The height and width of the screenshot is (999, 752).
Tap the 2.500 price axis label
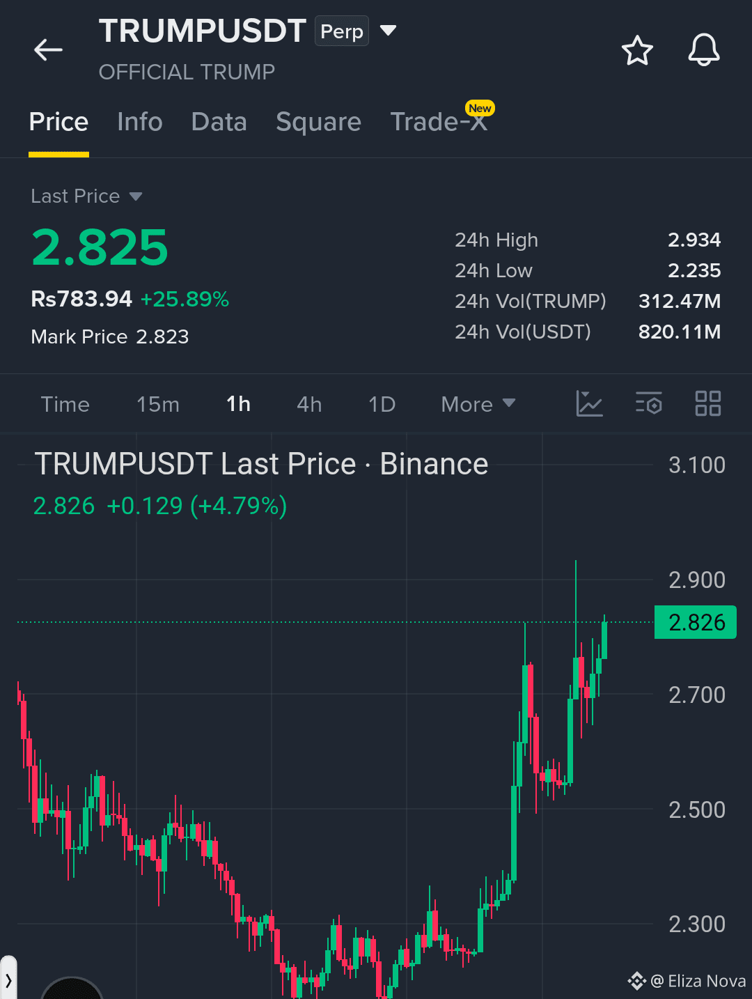click(697, 810)
